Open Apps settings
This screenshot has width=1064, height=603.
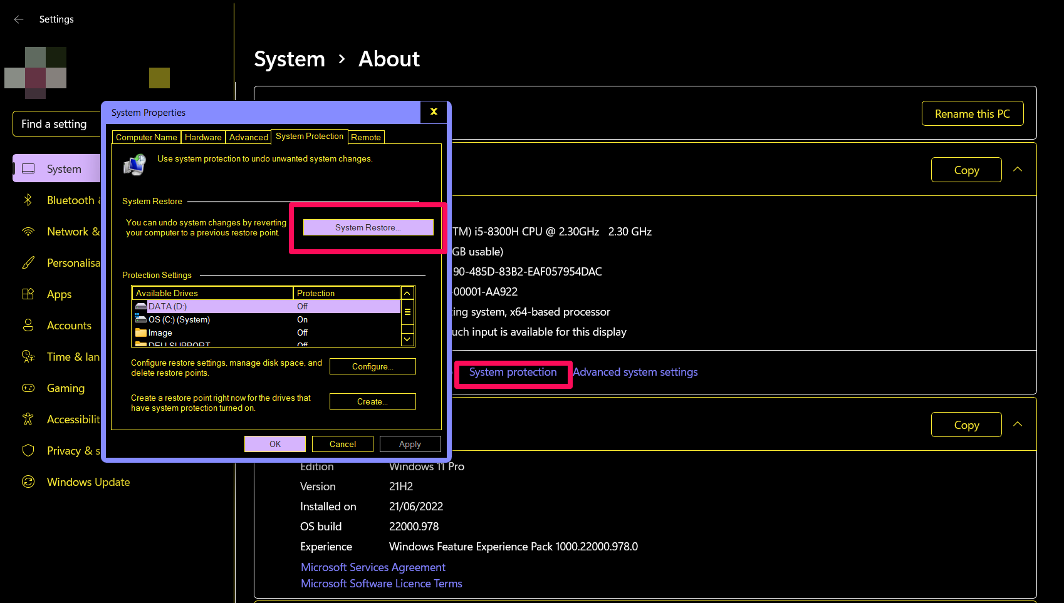57,294
